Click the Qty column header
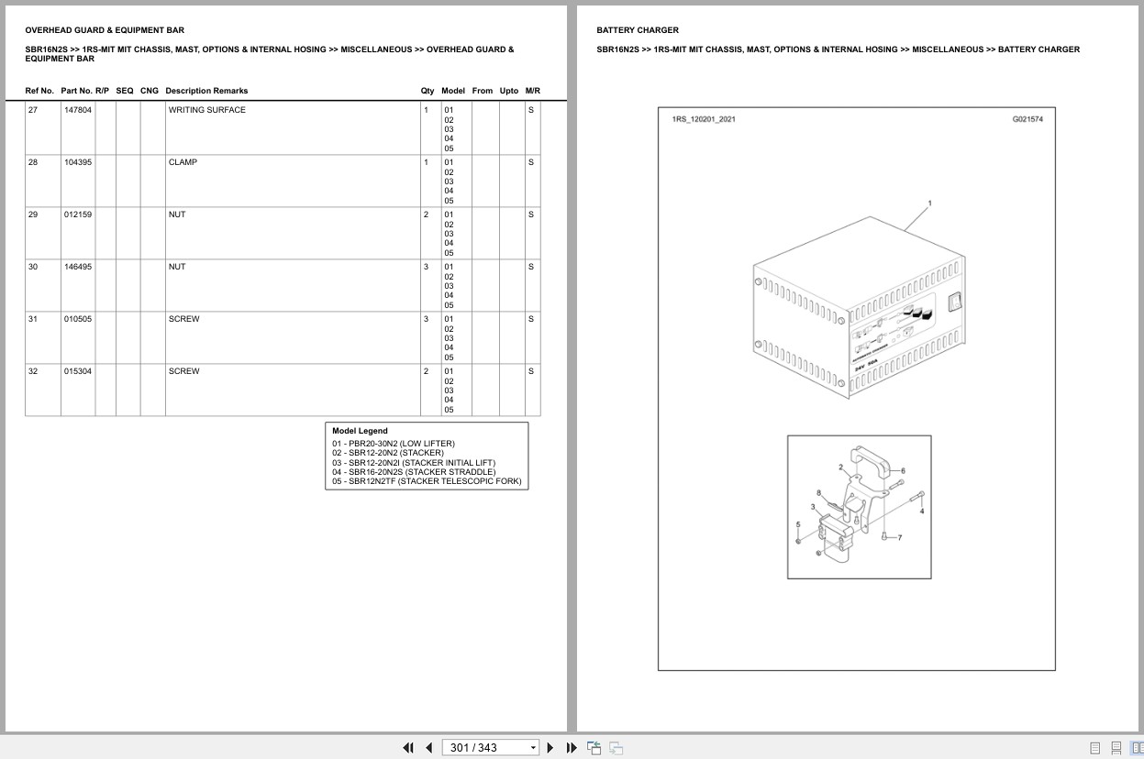The image size is (1144, 759). click(x=428, y=91)
